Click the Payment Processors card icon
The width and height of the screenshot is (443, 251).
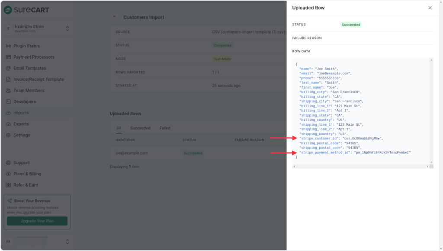[9, 57]
